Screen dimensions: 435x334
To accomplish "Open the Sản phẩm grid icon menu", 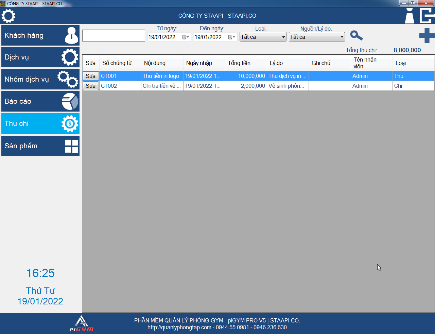I will click(40, 146).
